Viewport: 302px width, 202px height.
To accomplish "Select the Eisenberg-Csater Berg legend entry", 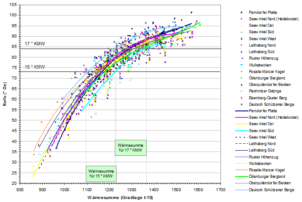I will [x=264, y=98].
